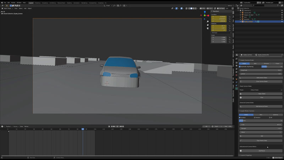Image resolution: width=284 pixels, height=160 pixels.
Task: Adjust the Amplitude slider field
Action: (261, 70)
